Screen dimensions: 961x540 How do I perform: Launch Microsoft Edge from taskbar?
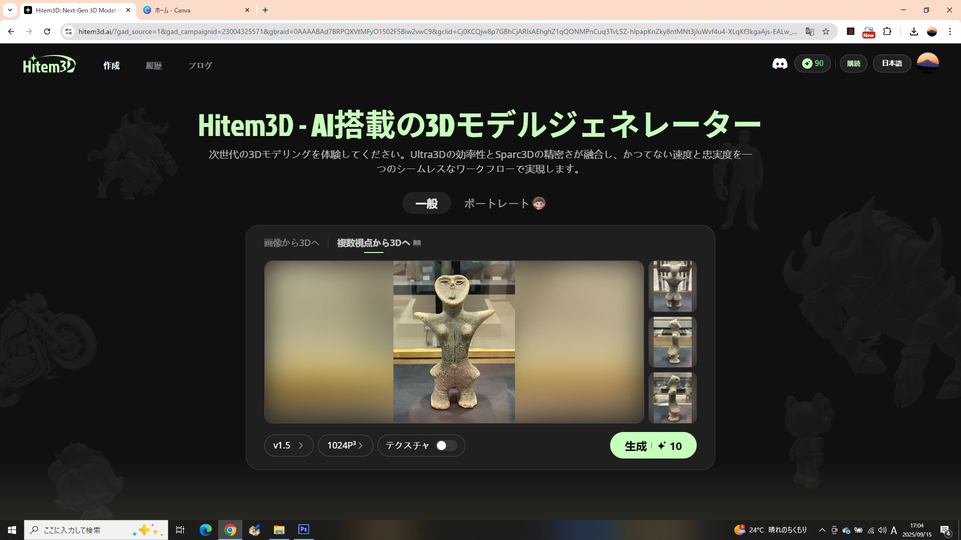206,530
